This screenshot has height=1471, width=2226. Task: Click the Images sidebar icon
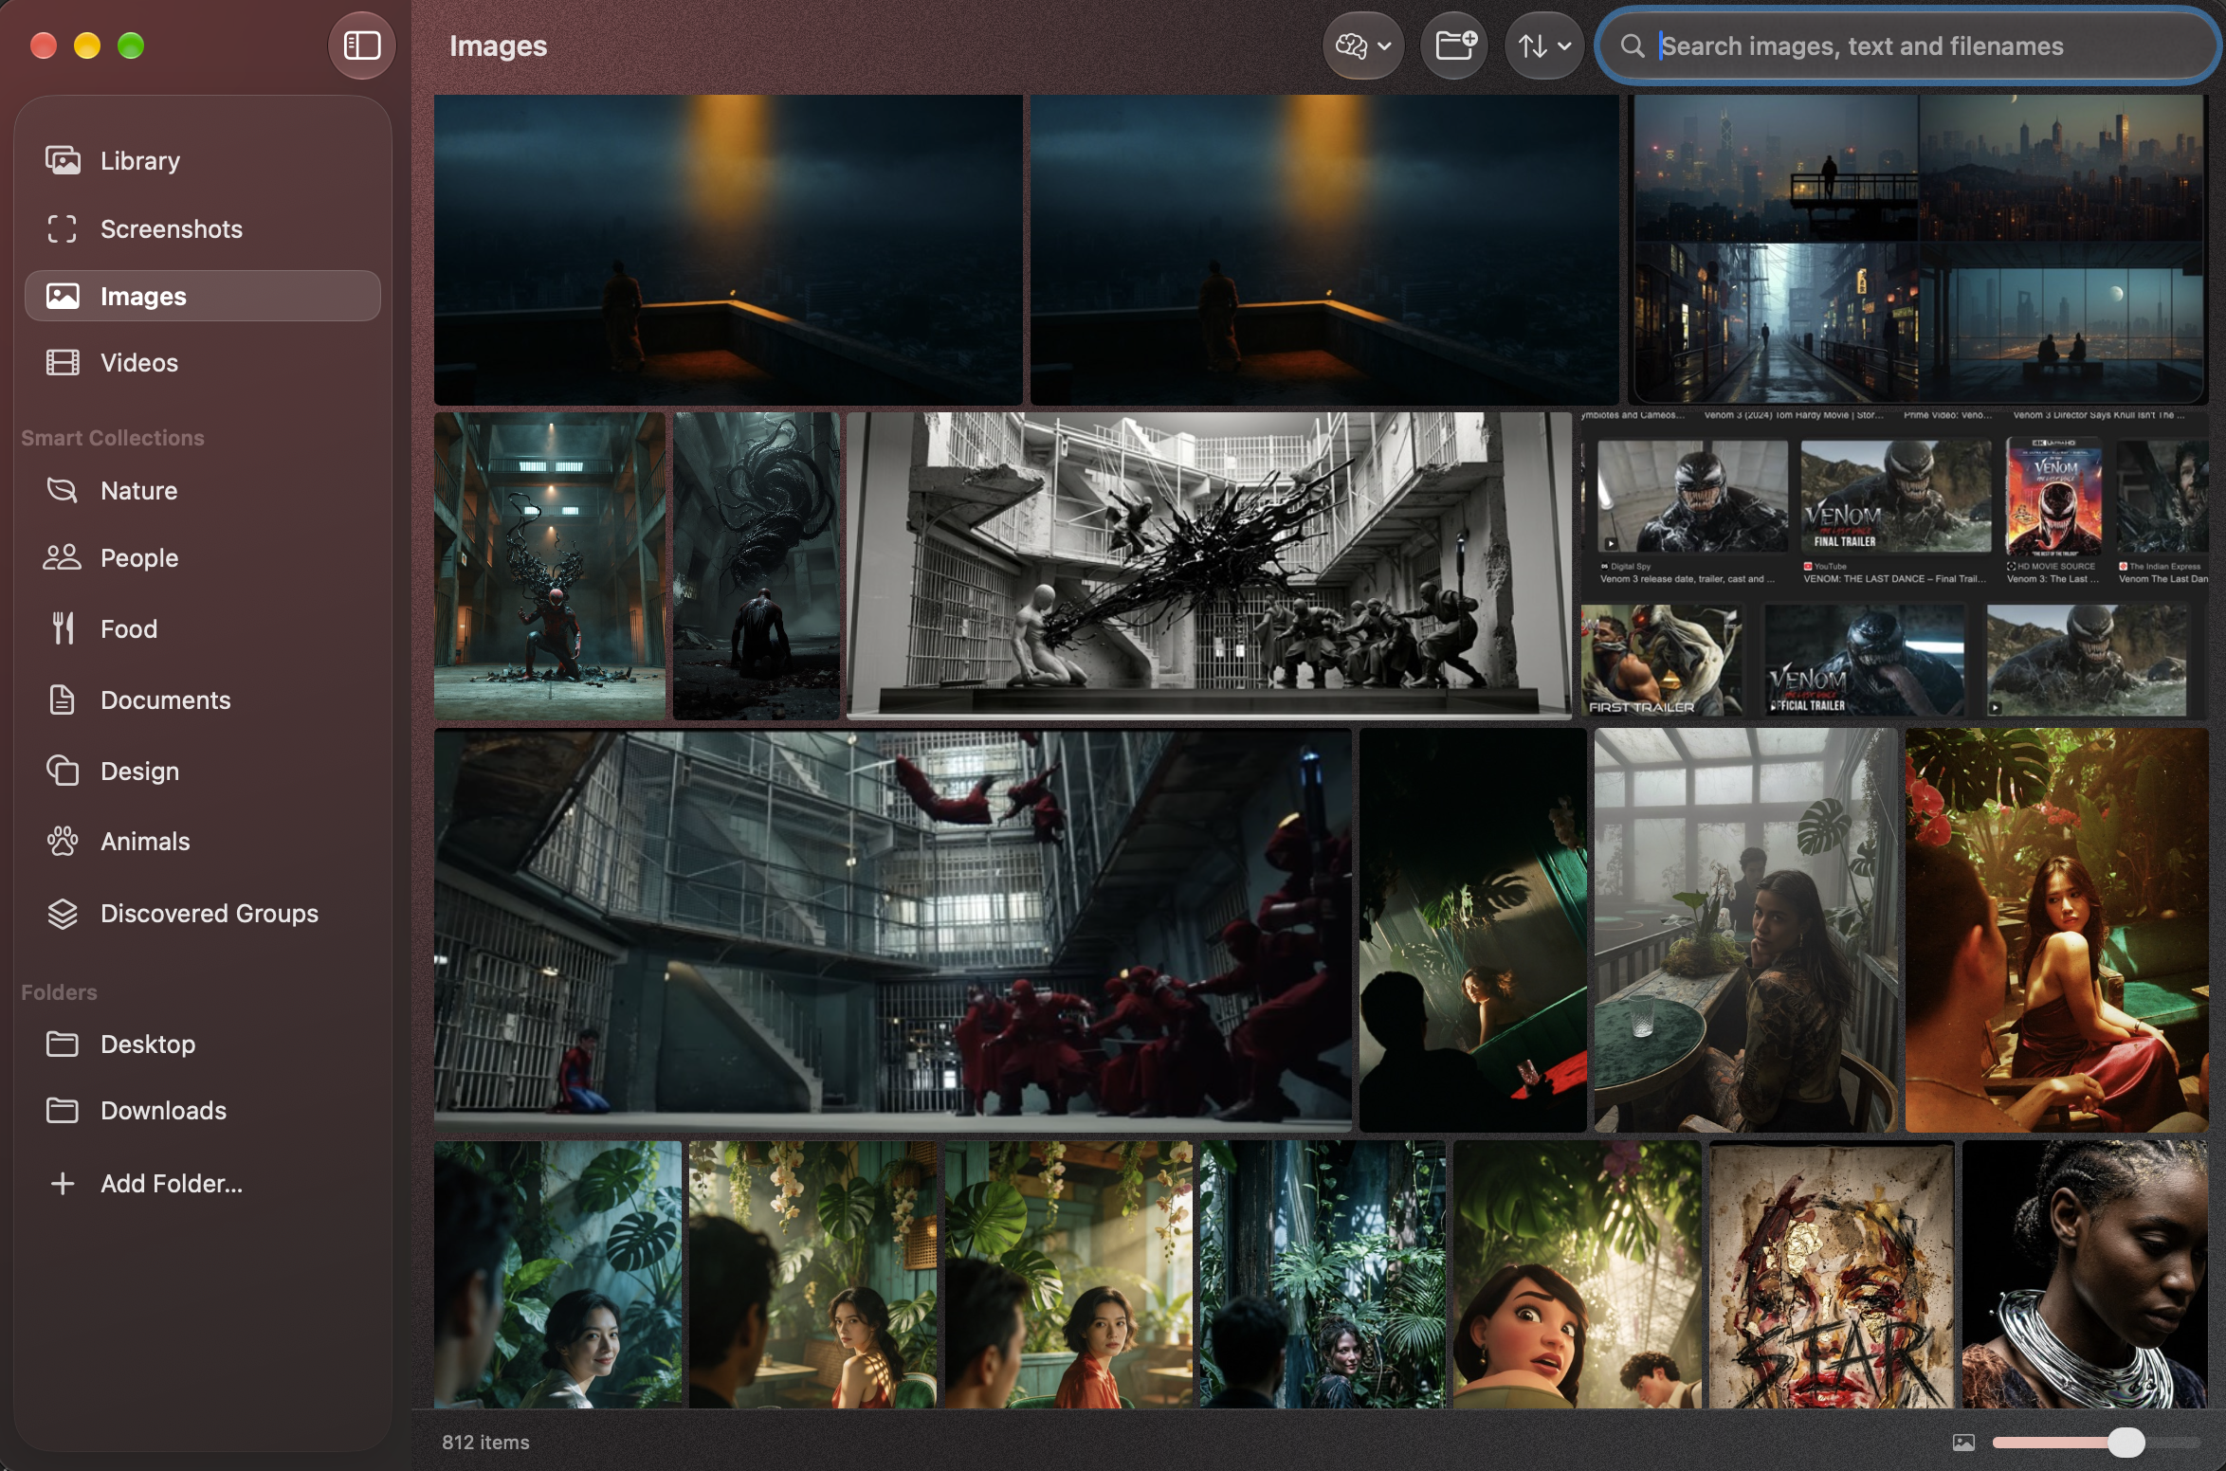tap(63, 296)
